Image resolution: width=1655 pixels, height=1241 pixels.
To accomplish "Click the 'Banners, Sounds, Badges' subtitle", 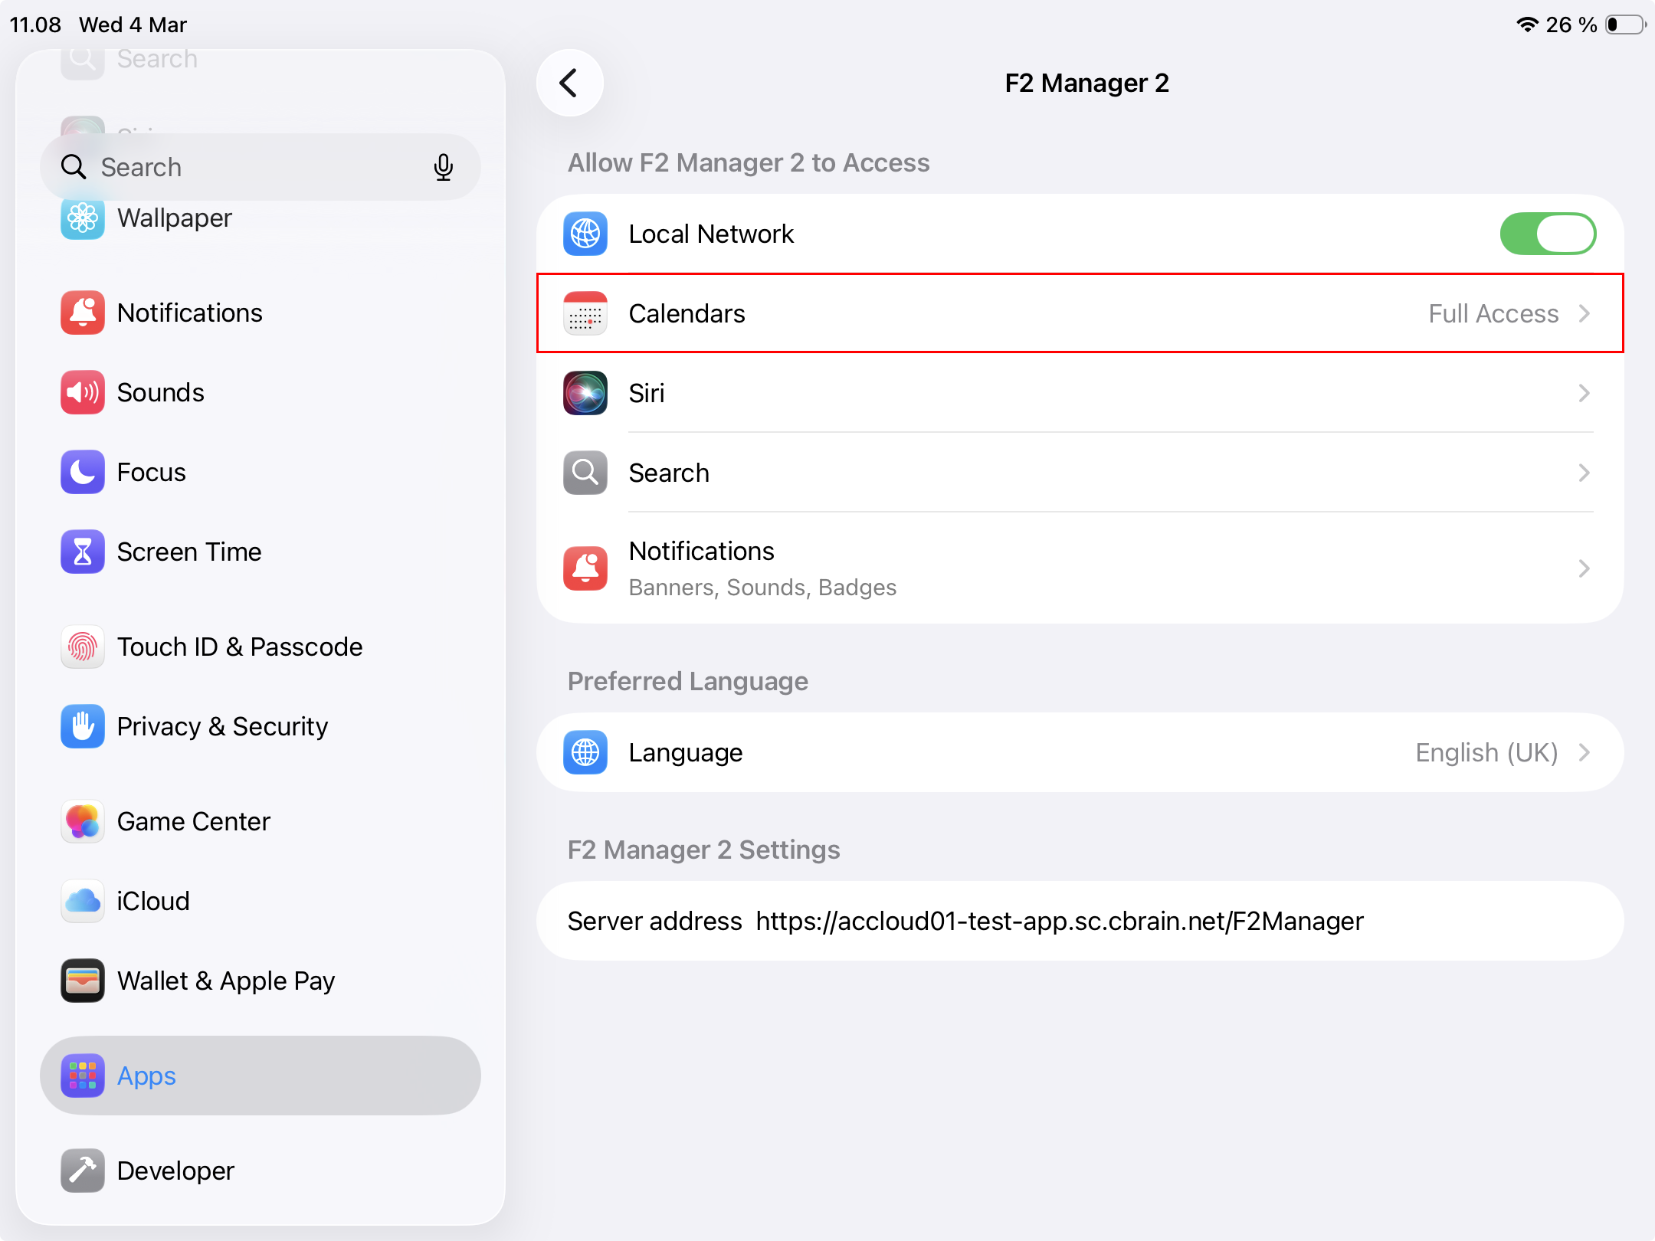I will (x=762, y=588).
